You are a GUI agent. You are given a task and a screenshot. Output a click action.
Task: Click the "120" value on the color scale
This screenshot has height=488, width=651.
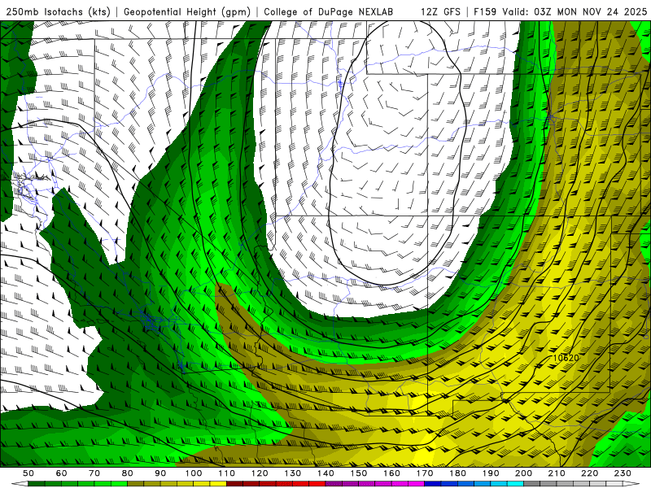[x=260, y=473]
